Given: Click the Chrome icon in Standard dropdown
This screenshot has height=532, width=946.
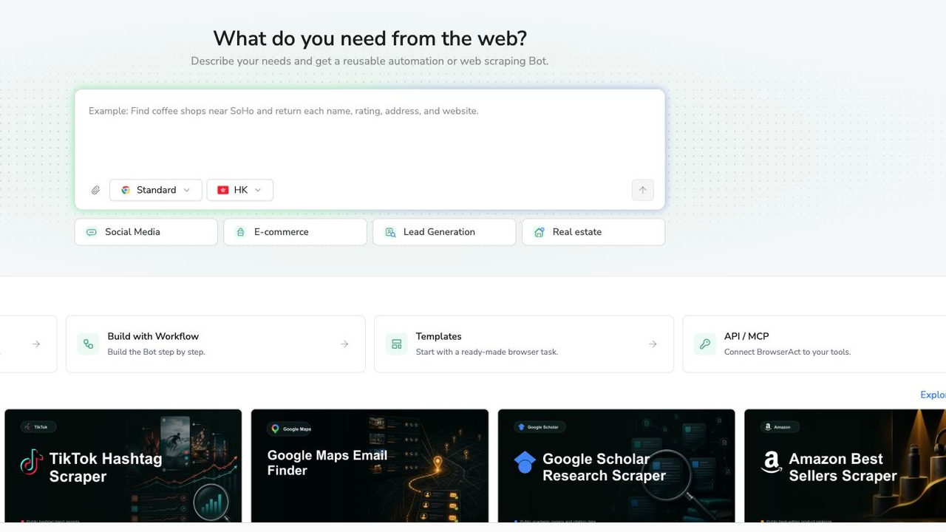Looking at the screenshot, I should point(126,190).
